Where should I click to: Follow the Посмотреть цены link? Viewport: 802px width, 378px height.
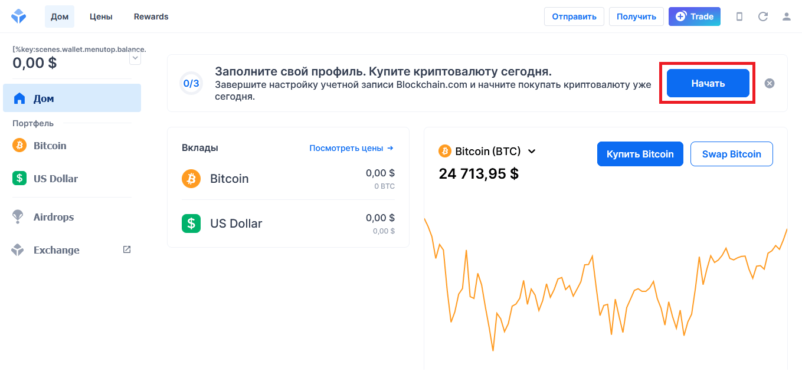click(351, 148)
